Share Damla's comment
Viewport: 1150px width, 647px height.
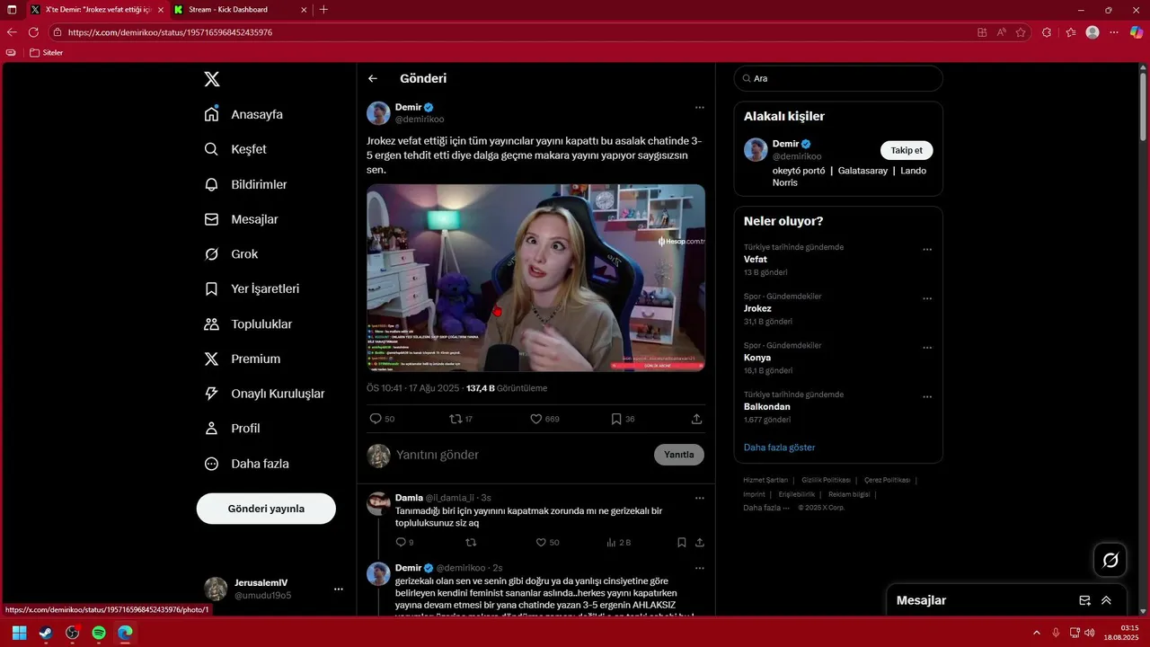click(699, 543)
